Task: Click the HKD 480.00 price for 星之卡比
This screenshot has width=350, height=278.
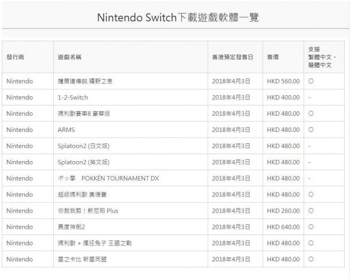Action: 283,259
